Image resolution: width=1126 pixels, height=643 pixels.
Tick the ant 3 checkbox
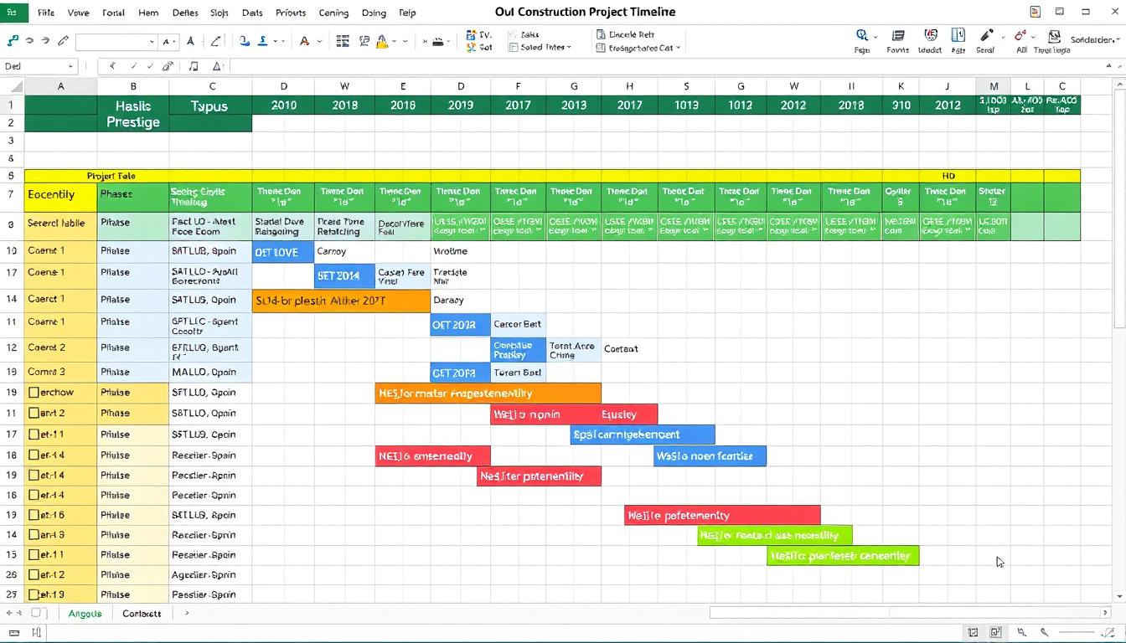(x=34, y=534)
